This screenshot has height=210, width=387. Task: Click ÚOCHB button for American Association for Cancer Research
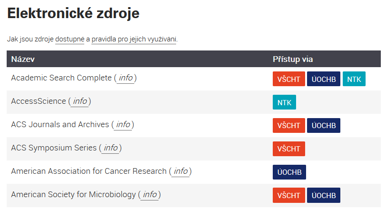pyautogui.click(x=289, y=172)
